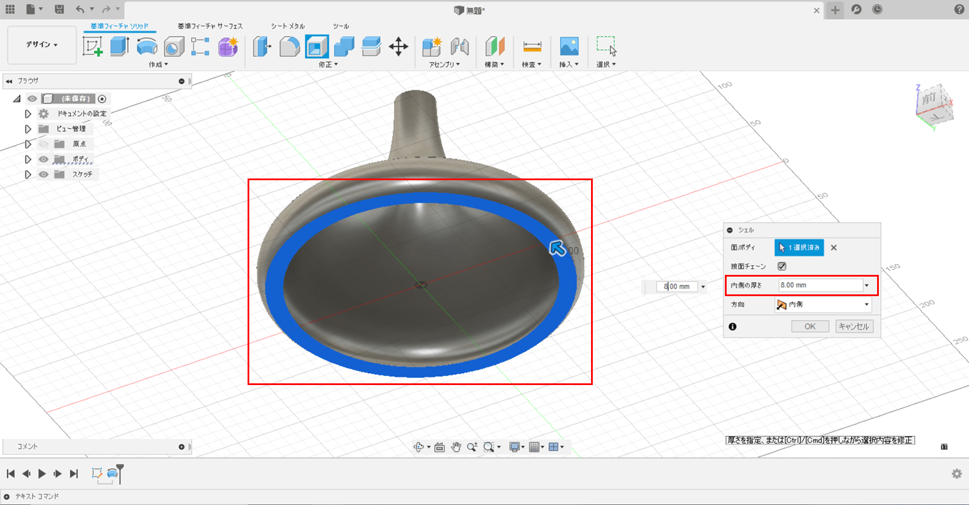Screen dimensions: 969x505
Task: Select the Extrude tool
Action: pos(119,46)
